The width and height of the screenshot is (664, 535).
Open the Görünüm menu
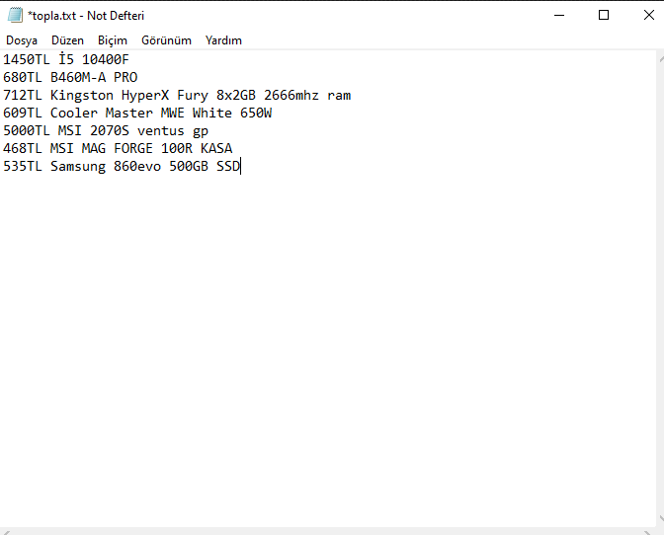[x=166, y=40]
